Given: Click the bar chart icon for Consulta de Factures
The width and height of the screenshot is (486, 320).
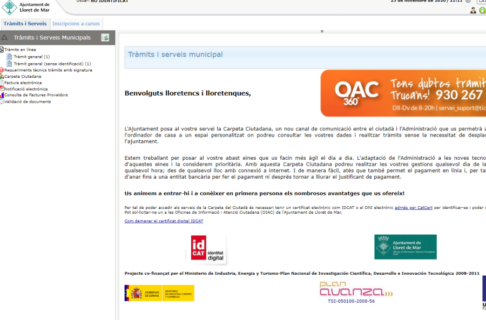Looking at the screenshot, I should click(x=2, y=95).
